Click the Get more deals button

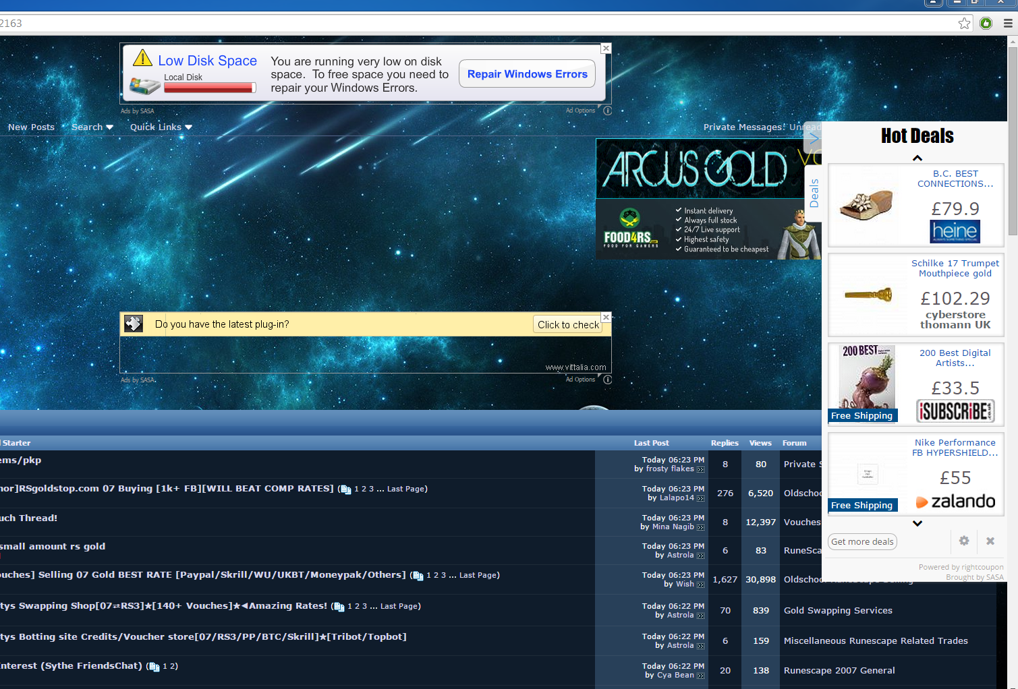coord(862,541)
